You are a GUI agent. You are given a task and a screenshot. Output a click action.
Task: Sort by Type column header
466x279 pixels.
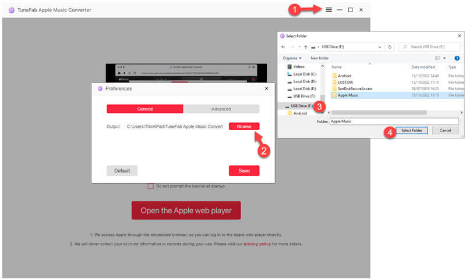pos(453,67)
